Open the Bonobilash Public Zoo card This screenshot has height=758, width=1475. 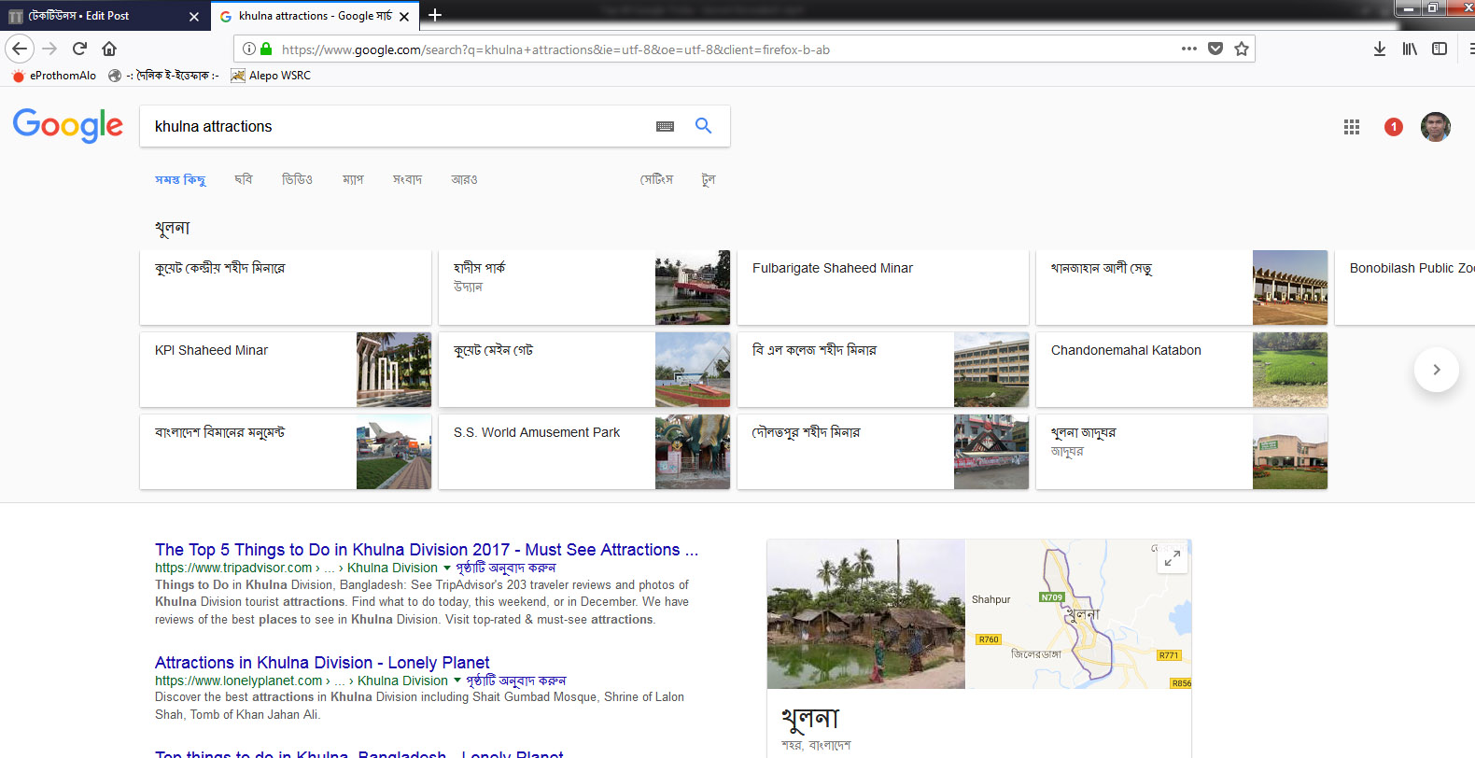point(1405,288)
